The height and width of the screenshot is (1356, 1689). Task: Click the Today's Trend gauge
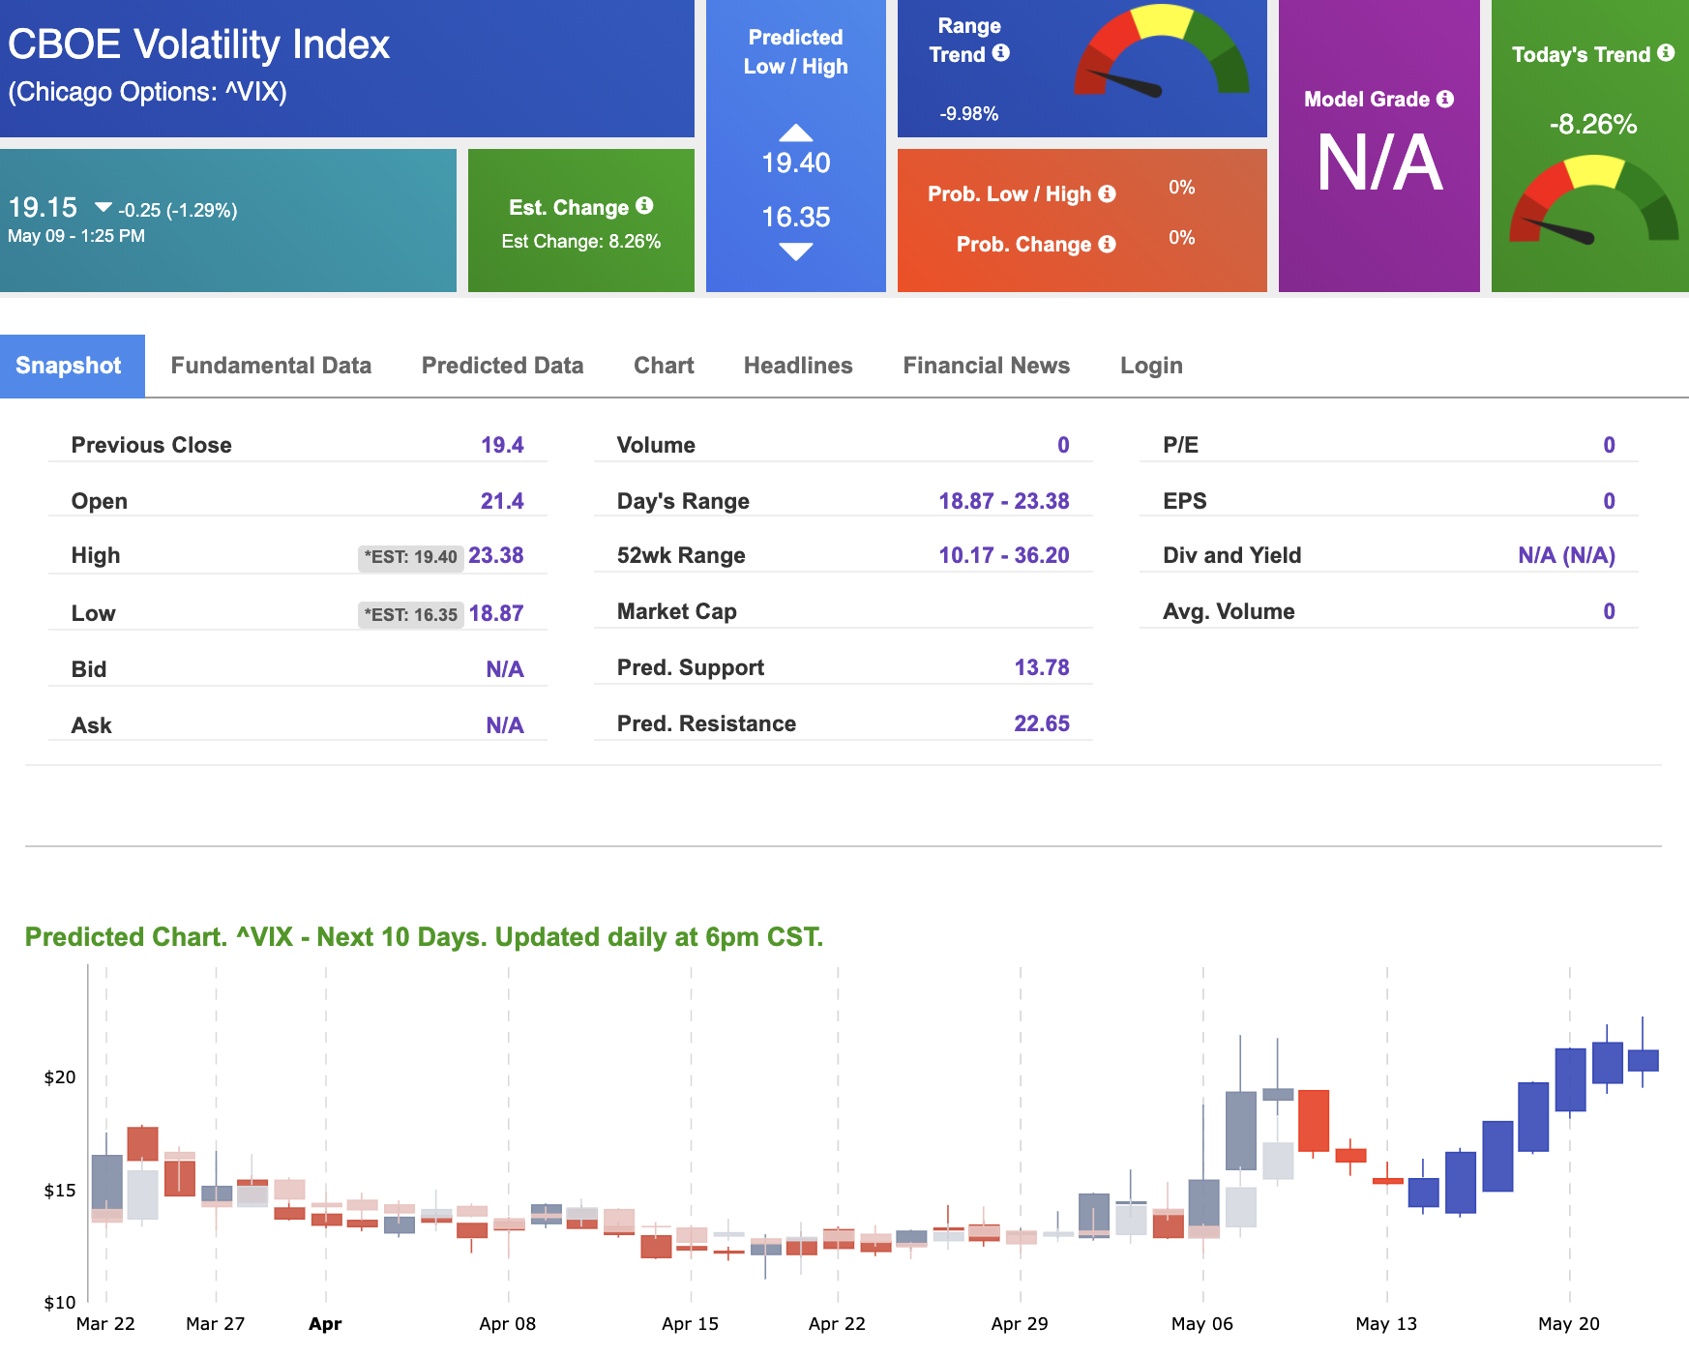pos(1593,200)
